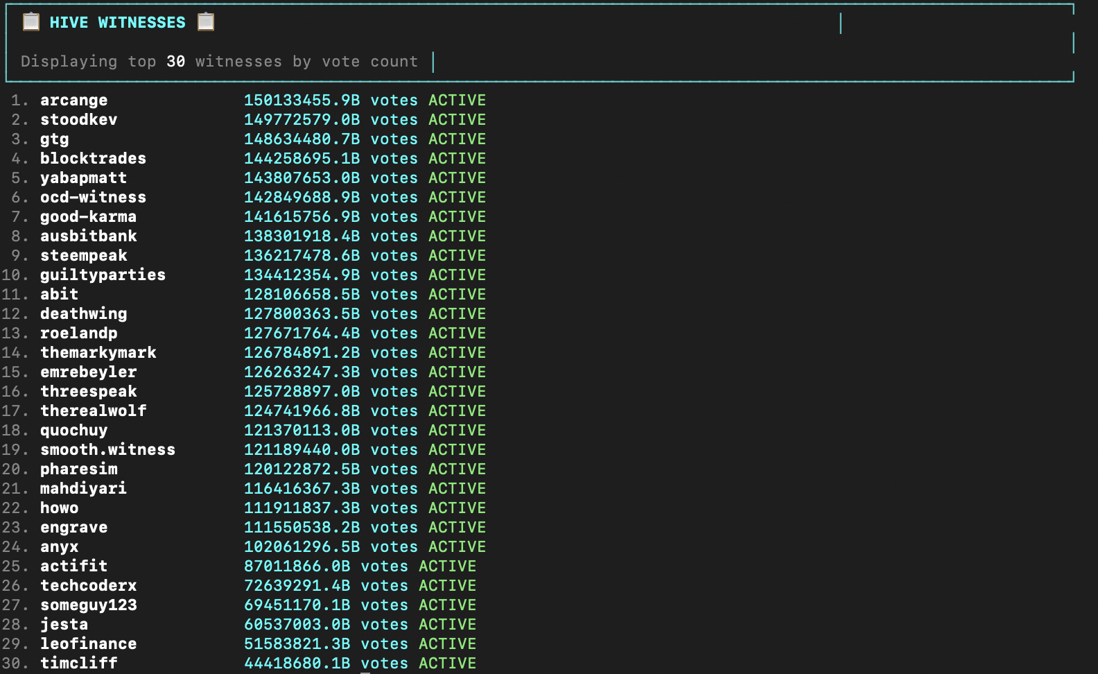
Task: Select witness name leofinance
Action: (x=89, y=644)
